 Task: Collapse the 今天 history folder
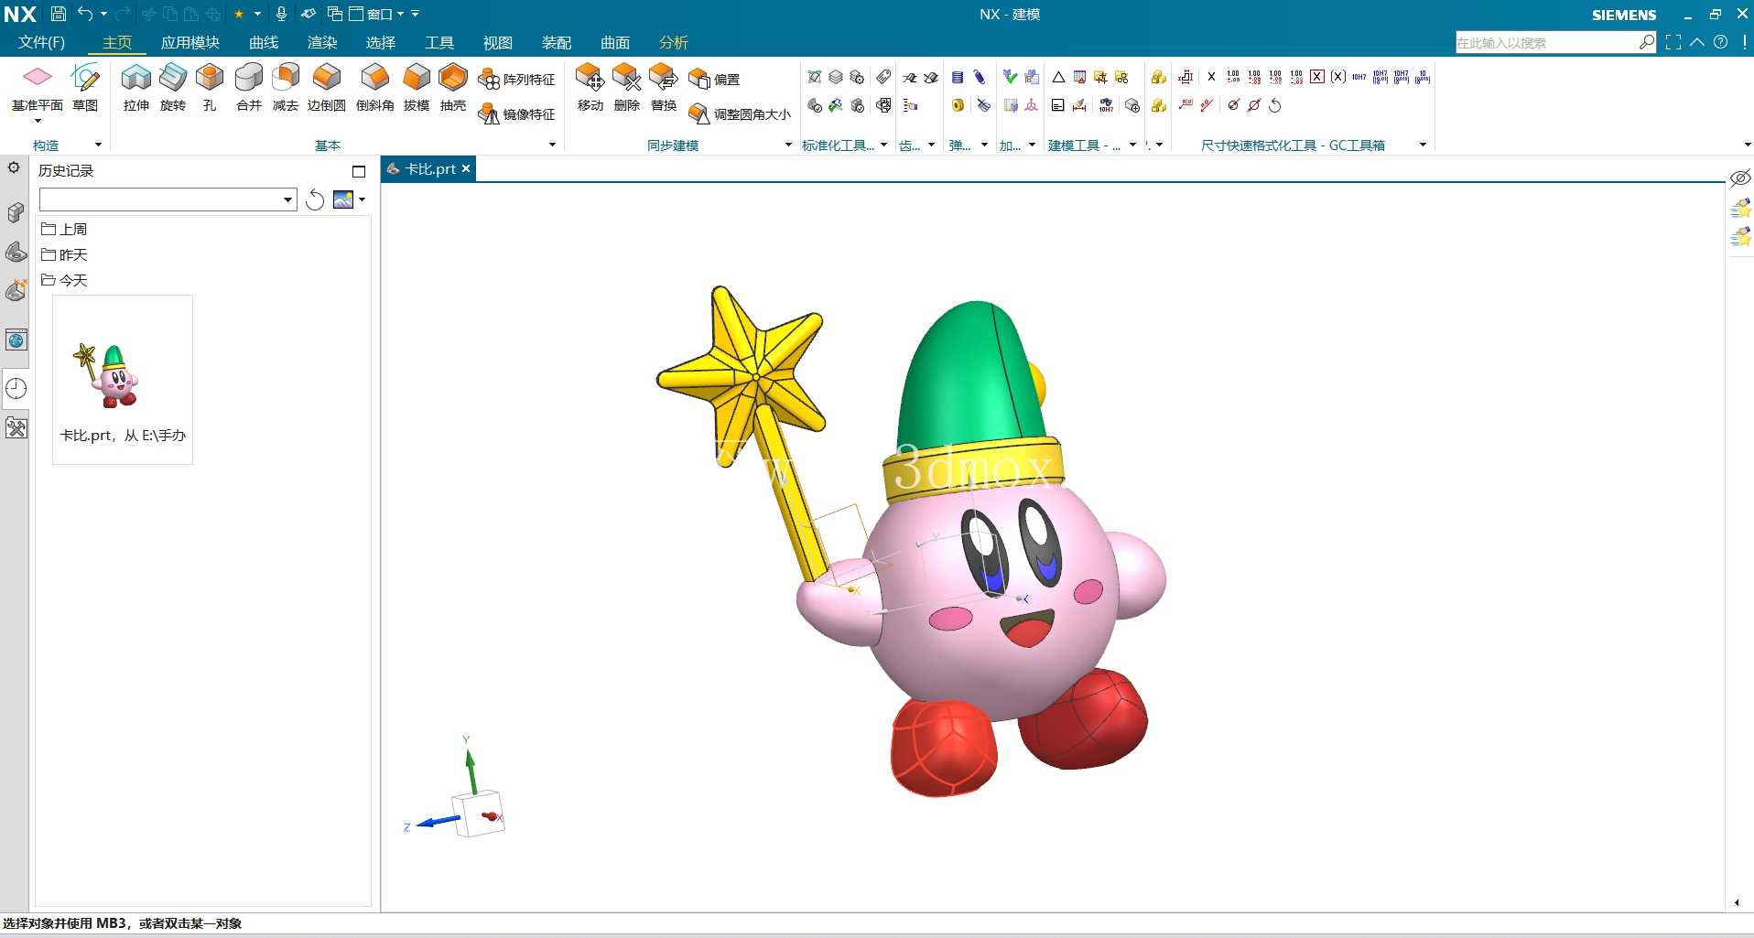coord(65,280)
